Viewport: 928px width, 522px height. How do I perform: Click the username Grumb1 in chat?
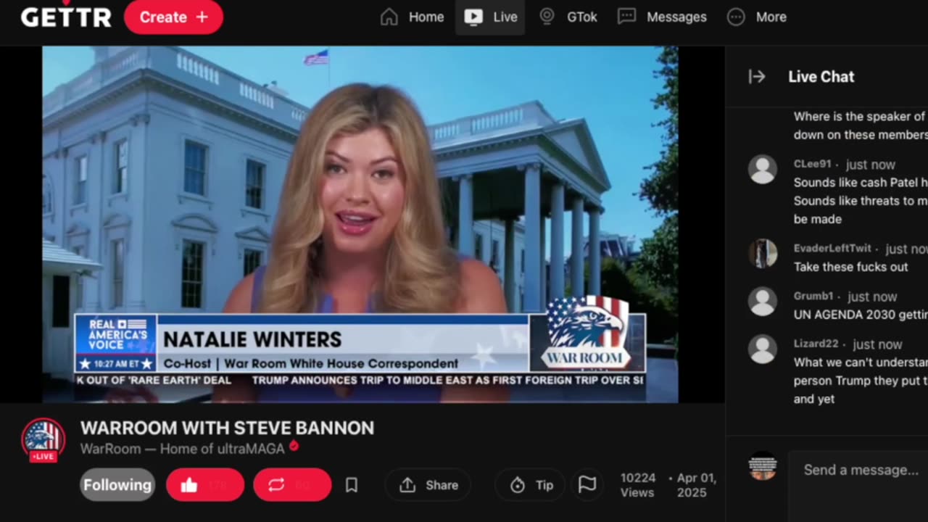coord(813,296)
